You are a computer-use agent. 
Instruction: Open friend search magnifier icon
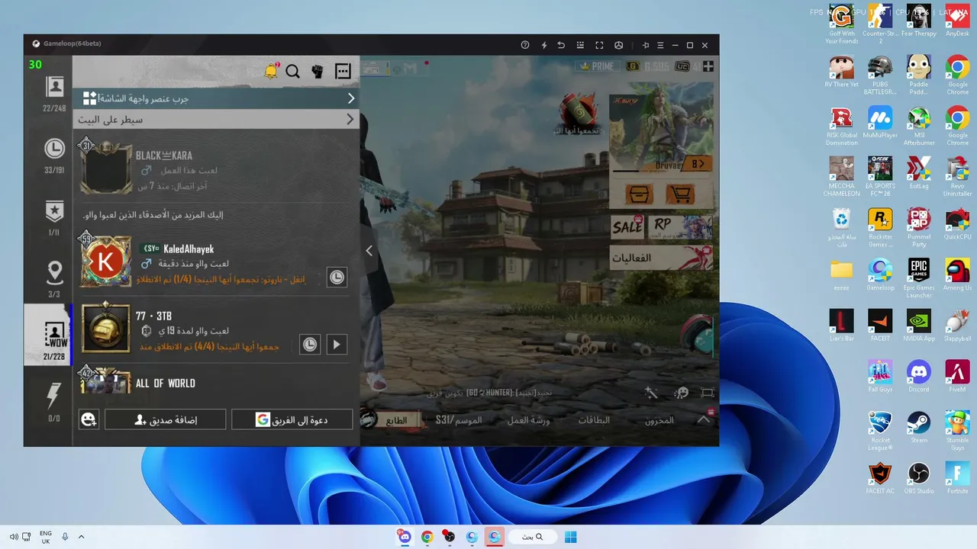(x=293, y=72)
